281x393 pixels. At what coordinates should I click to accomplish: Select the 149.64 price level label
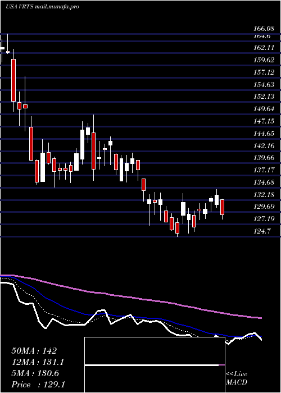click(x=264, y=109)
